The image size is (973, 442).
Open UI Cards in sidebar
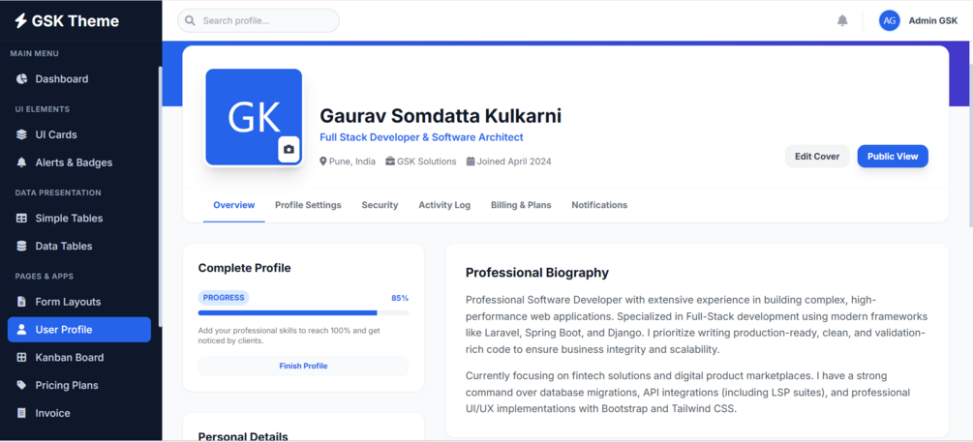click(x=79, y=134)
